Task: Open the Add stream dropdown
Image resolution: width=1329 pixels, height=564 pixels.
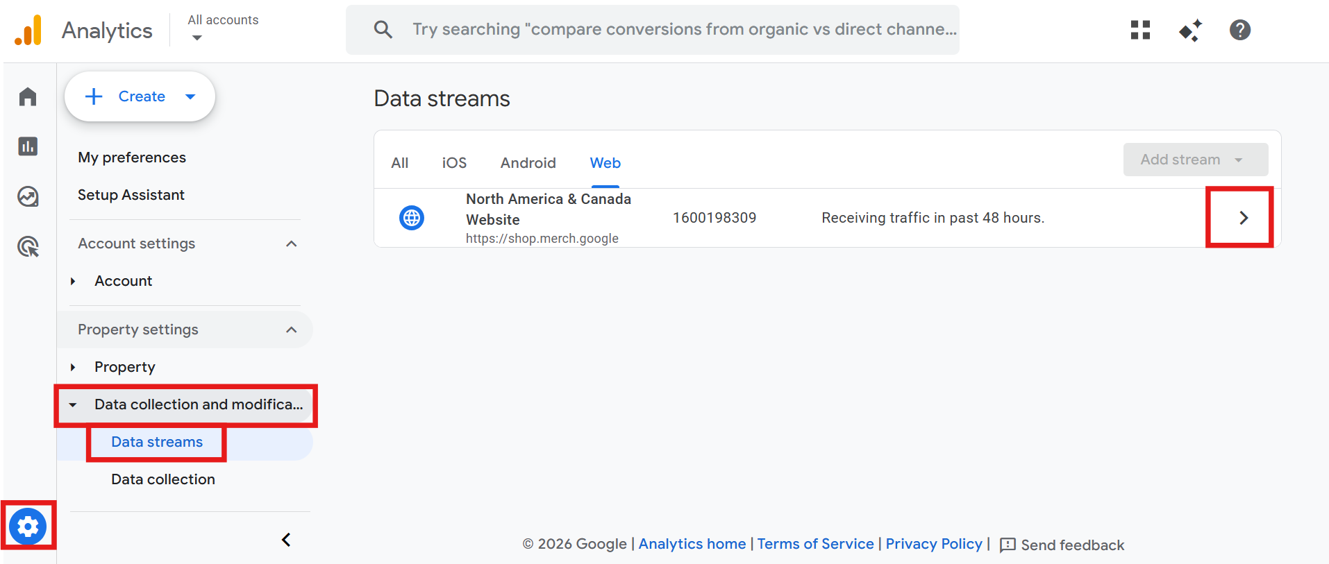Action: [x=1196, y=160]
